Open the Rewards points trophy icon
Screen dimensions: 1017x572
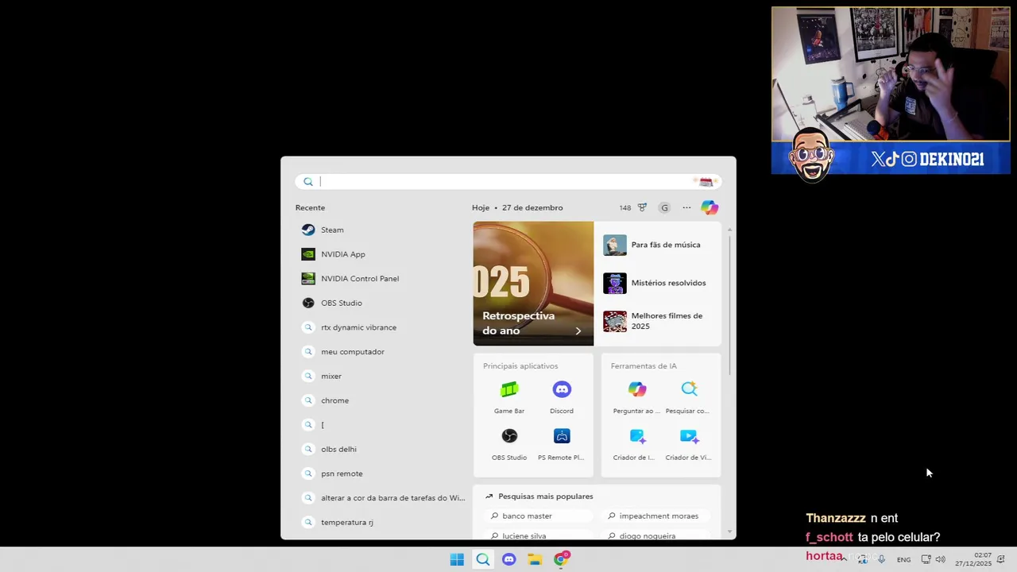[x=642, y=207]
